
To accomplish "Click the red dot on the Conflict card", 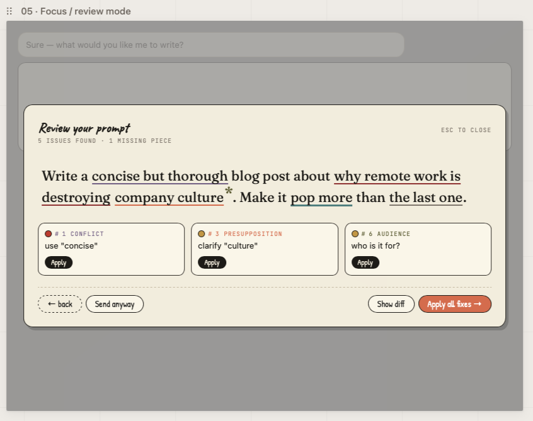I will pos(49,233).
